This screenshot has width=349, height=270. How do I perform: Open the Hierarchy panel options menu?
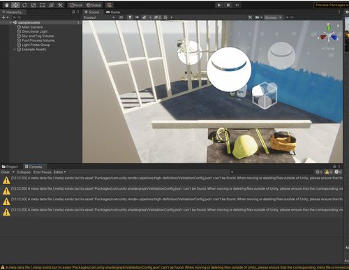pos(78,12)
